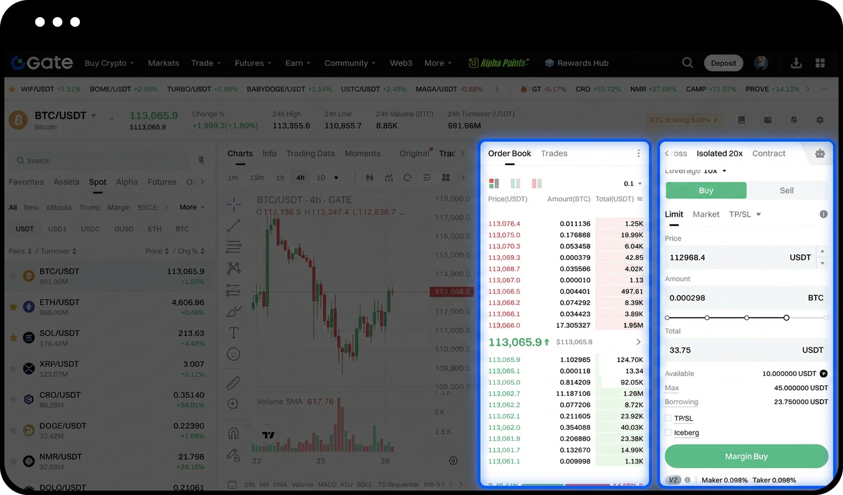Open the apps grid icon
The height and width of the screenshot is (495, 843).
pyautogui.click(x=820, y=63)
